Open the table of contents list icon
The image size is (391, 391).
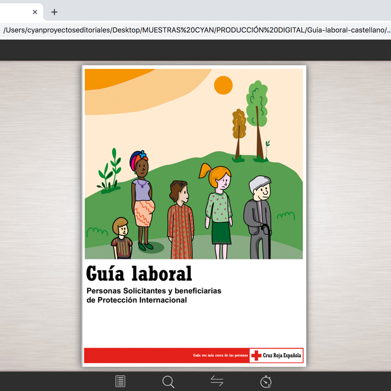coord(120,381)
